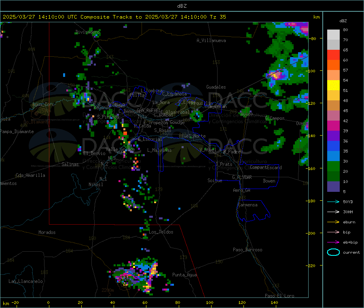
Task: Click the cyan current ellipse icon
Action: point(333,252)
